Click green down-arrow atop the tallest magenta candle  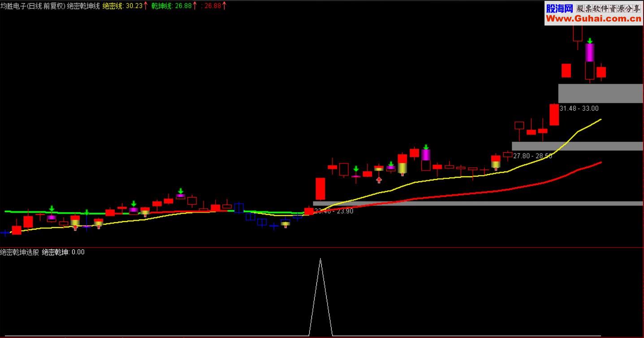point(590,41)
